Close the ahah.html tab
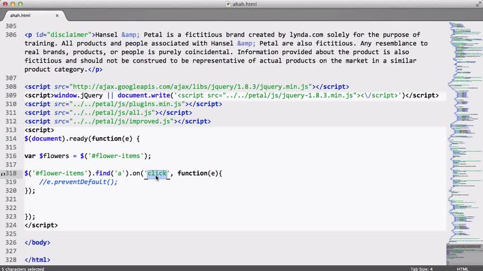Viewport: 483px width, 271px height. [x=57, y=15]
